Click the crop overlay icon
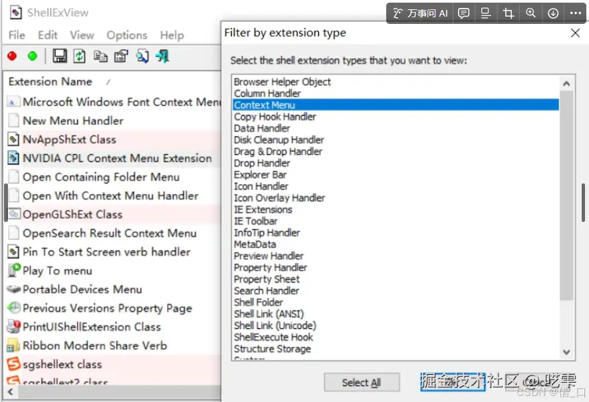The image size is (589, 402). [509, 13]
